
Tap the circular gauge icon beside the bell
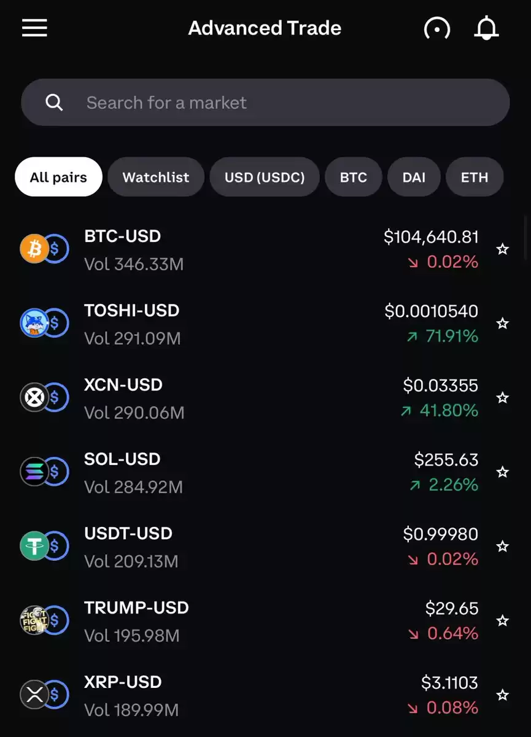click(x=437, y=28)
